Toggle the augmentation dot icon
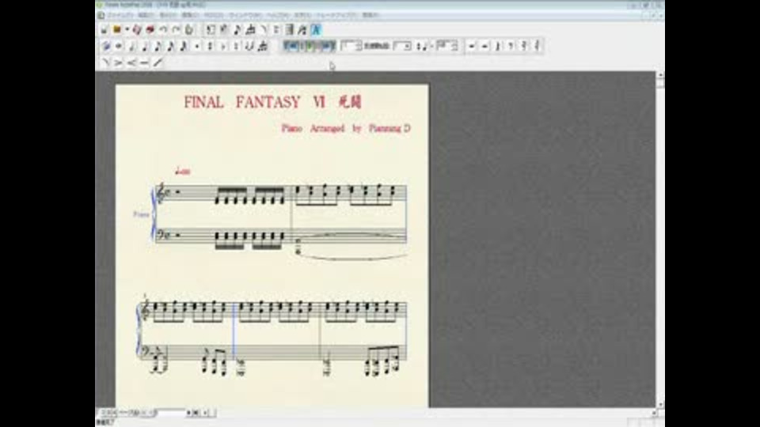 (197, 47)
